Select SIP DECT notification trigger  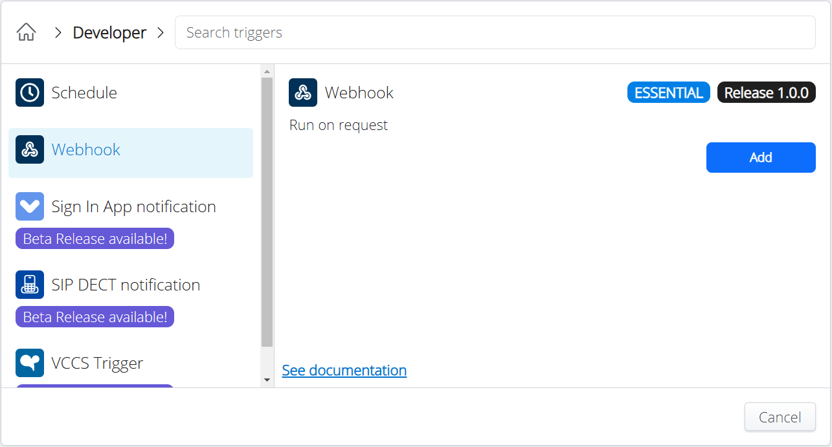coord(126,285)
